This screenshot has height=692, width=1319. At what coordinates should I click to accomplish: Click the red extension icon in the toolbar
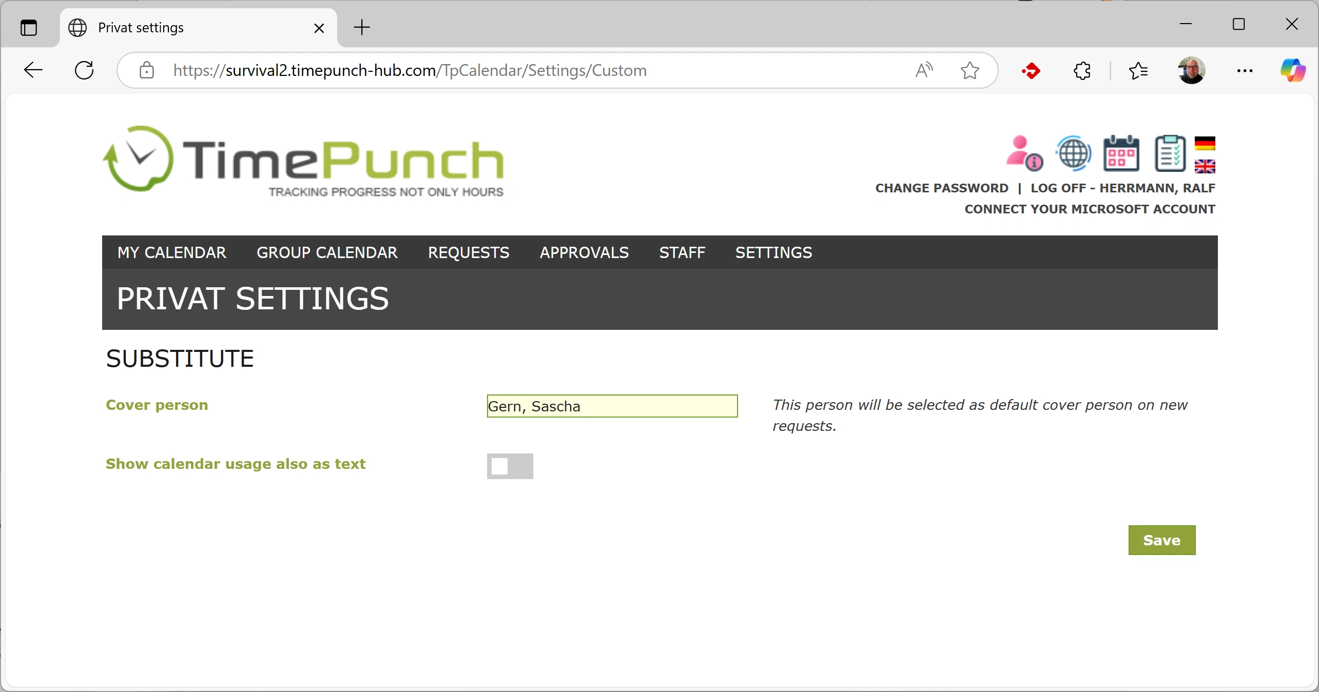click(1031, 71)
